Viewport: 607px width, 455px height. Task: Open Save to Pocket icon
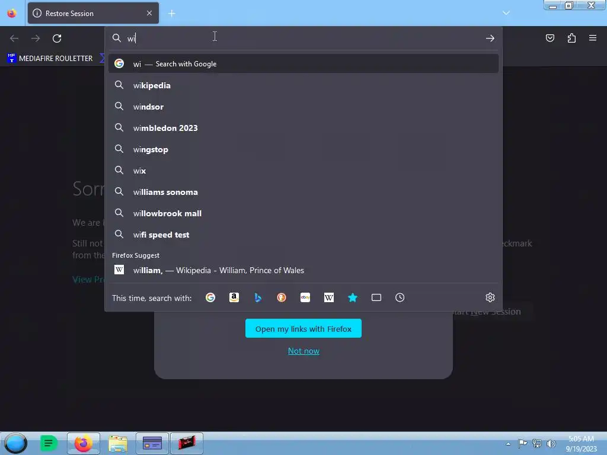[x=550, y=38]
